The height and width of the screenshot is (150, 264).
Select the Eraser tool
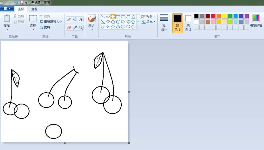tap(69, 28)
